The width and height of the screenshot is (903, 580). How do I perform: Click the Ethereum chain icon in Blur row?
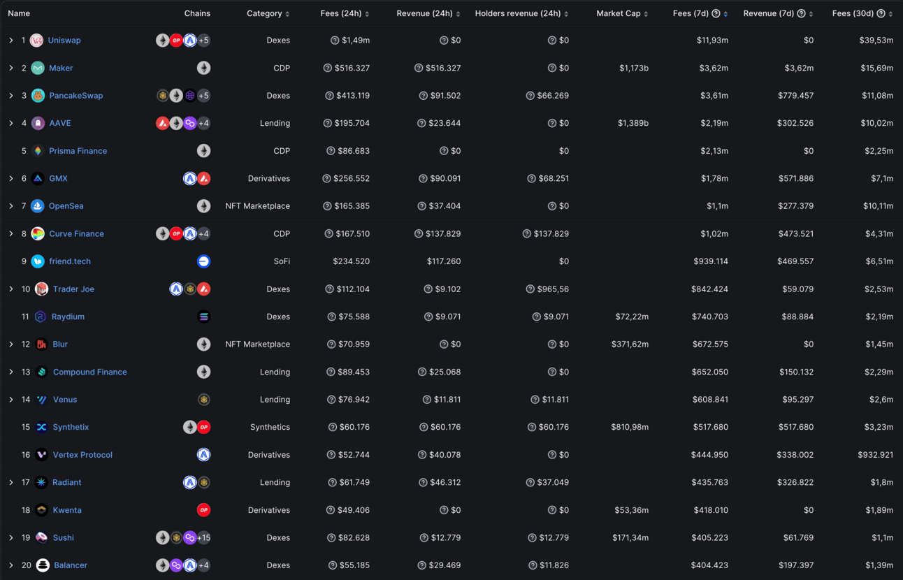[203, 345]
